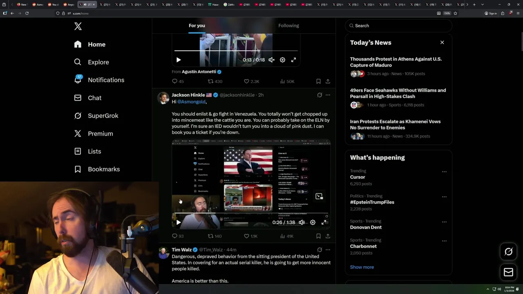Open more options for Cursor trend
This screenshot has width=523, height=294.
point(444,172)
